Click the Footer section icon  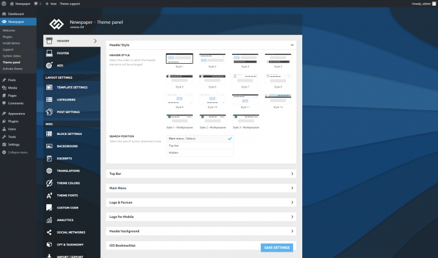tap(49, 53)
